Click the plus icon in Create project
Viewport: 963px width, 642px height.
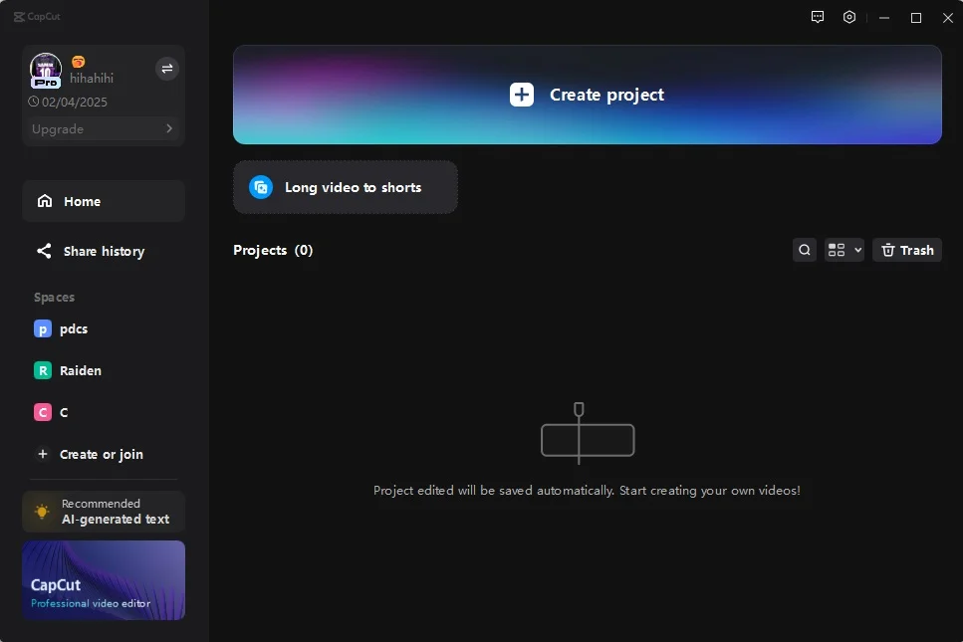(522, 95)
